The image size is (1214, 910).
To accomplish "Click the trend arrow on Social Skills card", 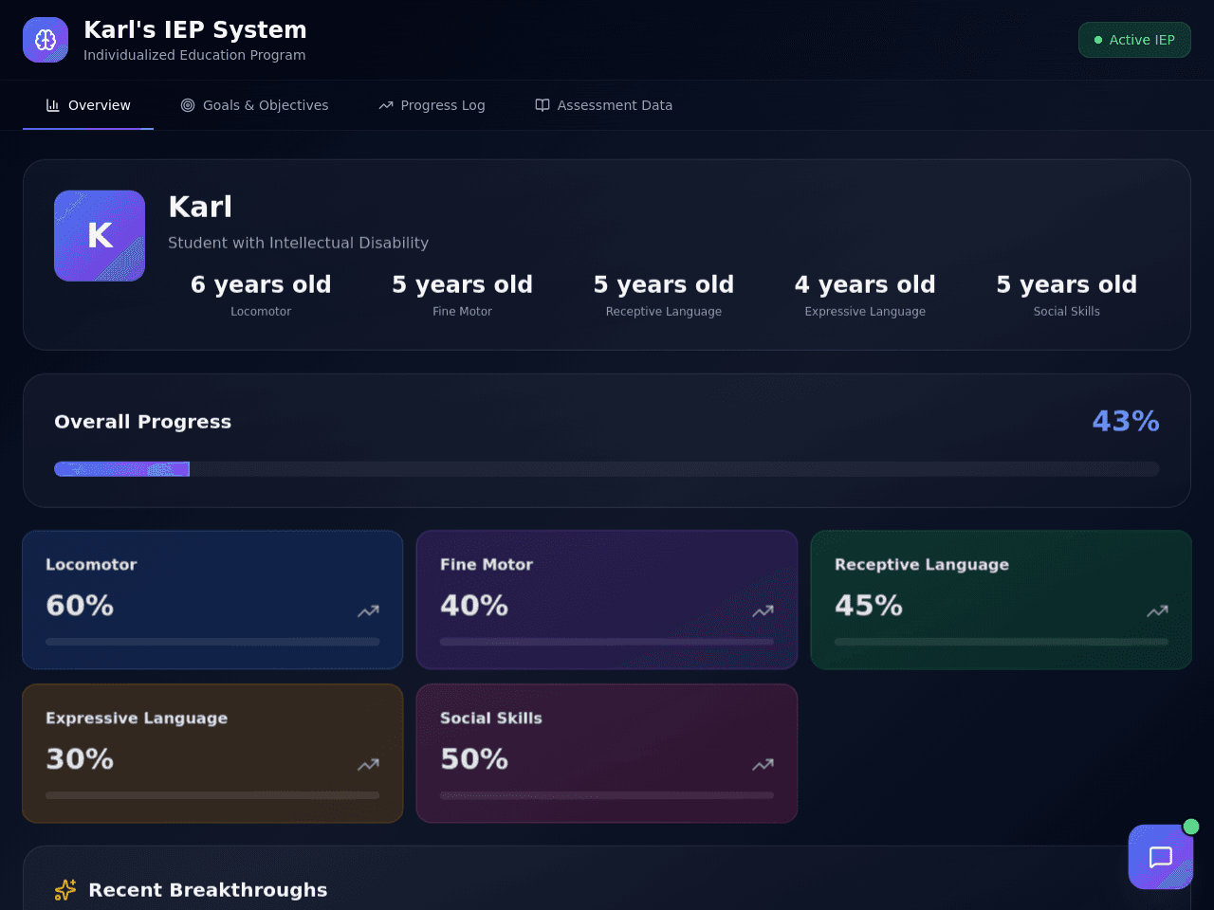I will 763,765.
